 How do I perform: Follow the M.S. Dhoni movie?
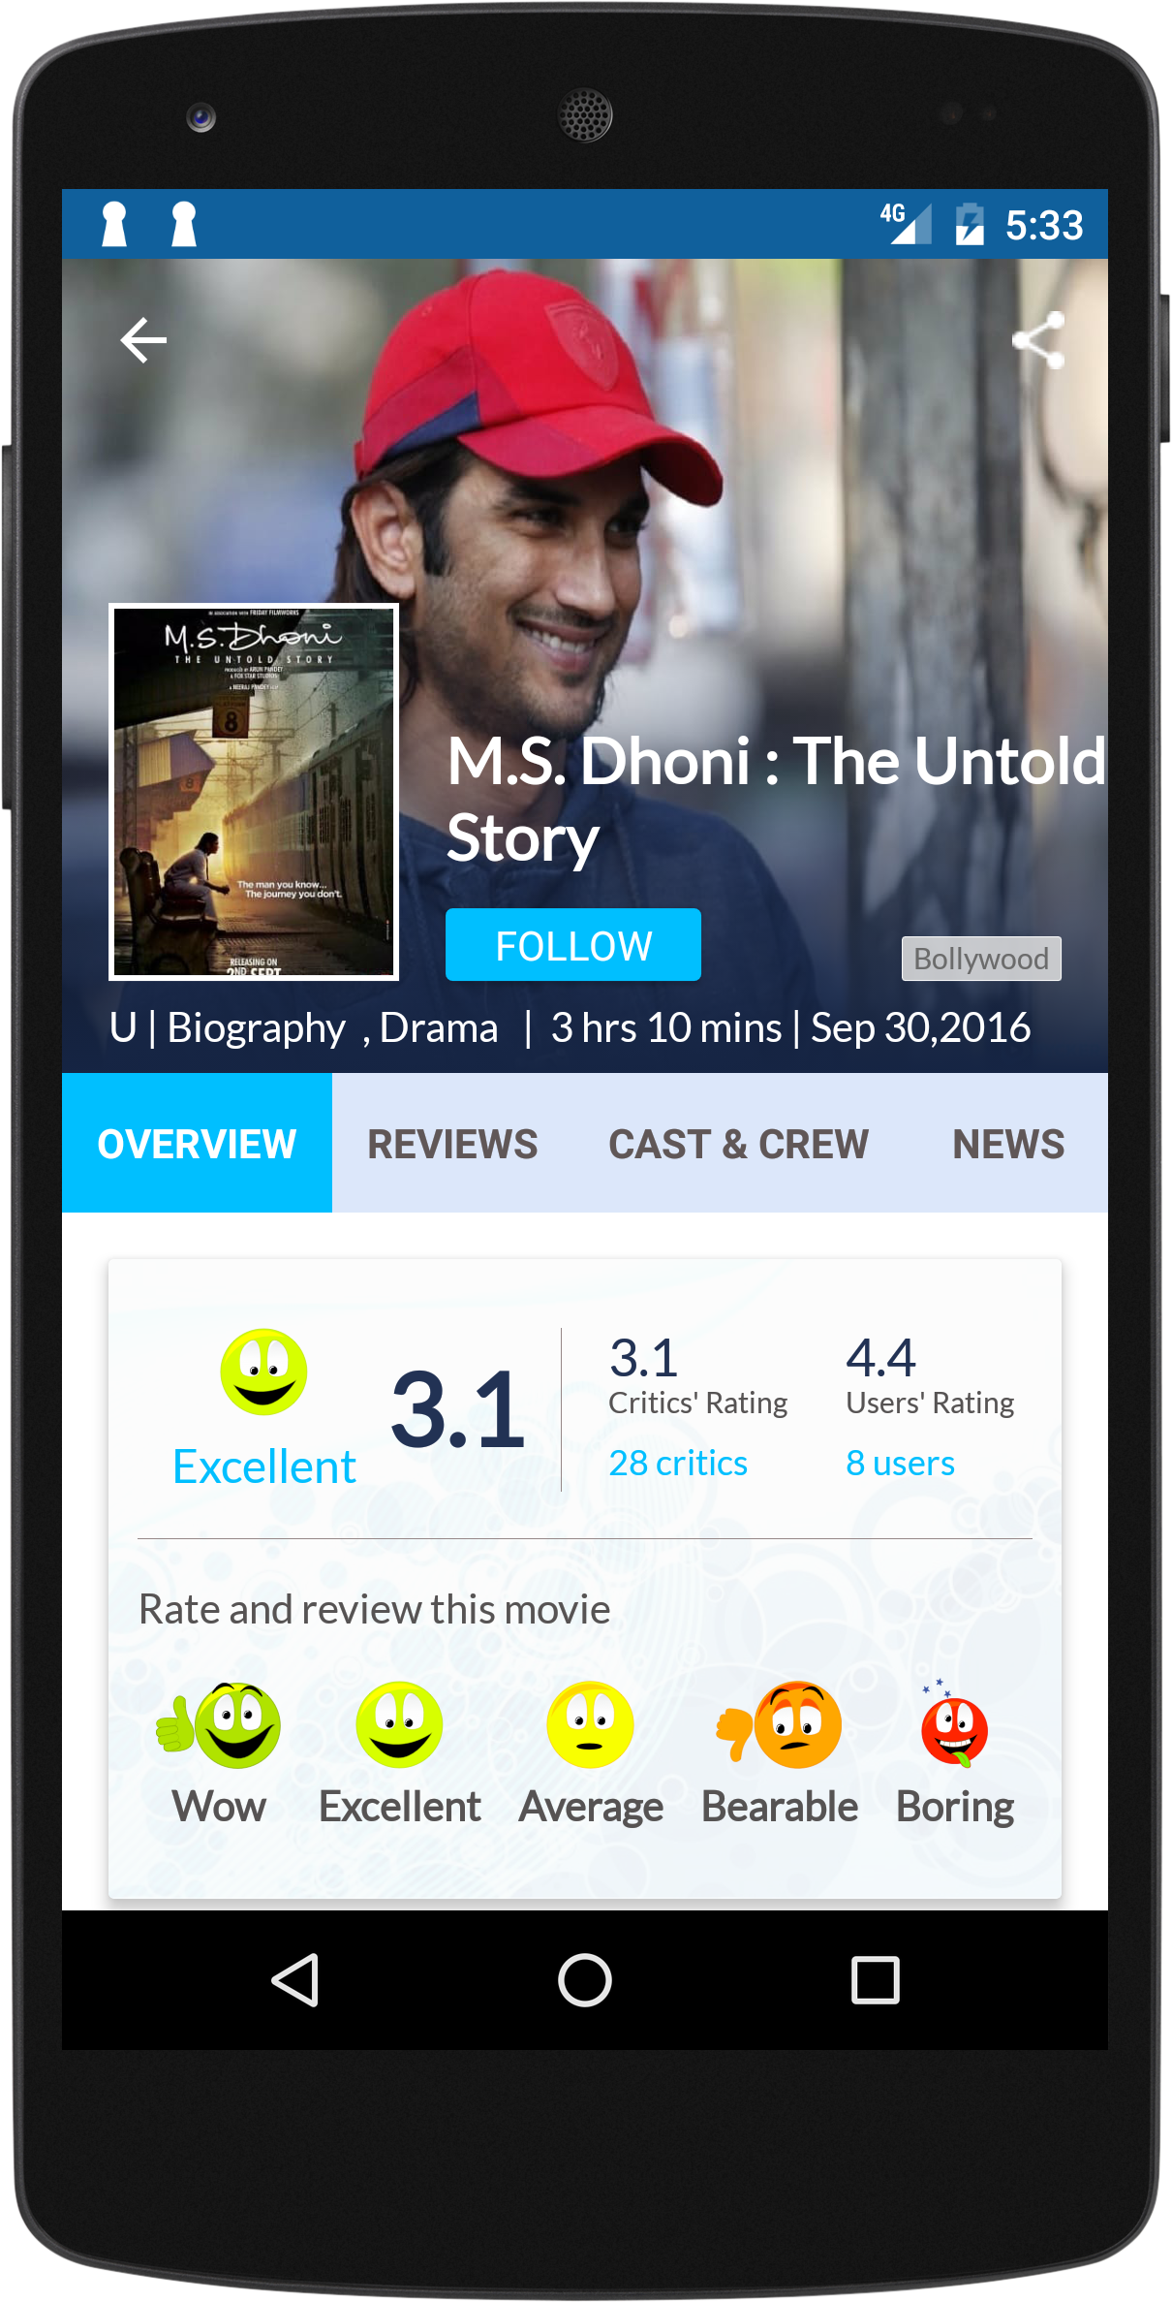[x=573, y=945]
